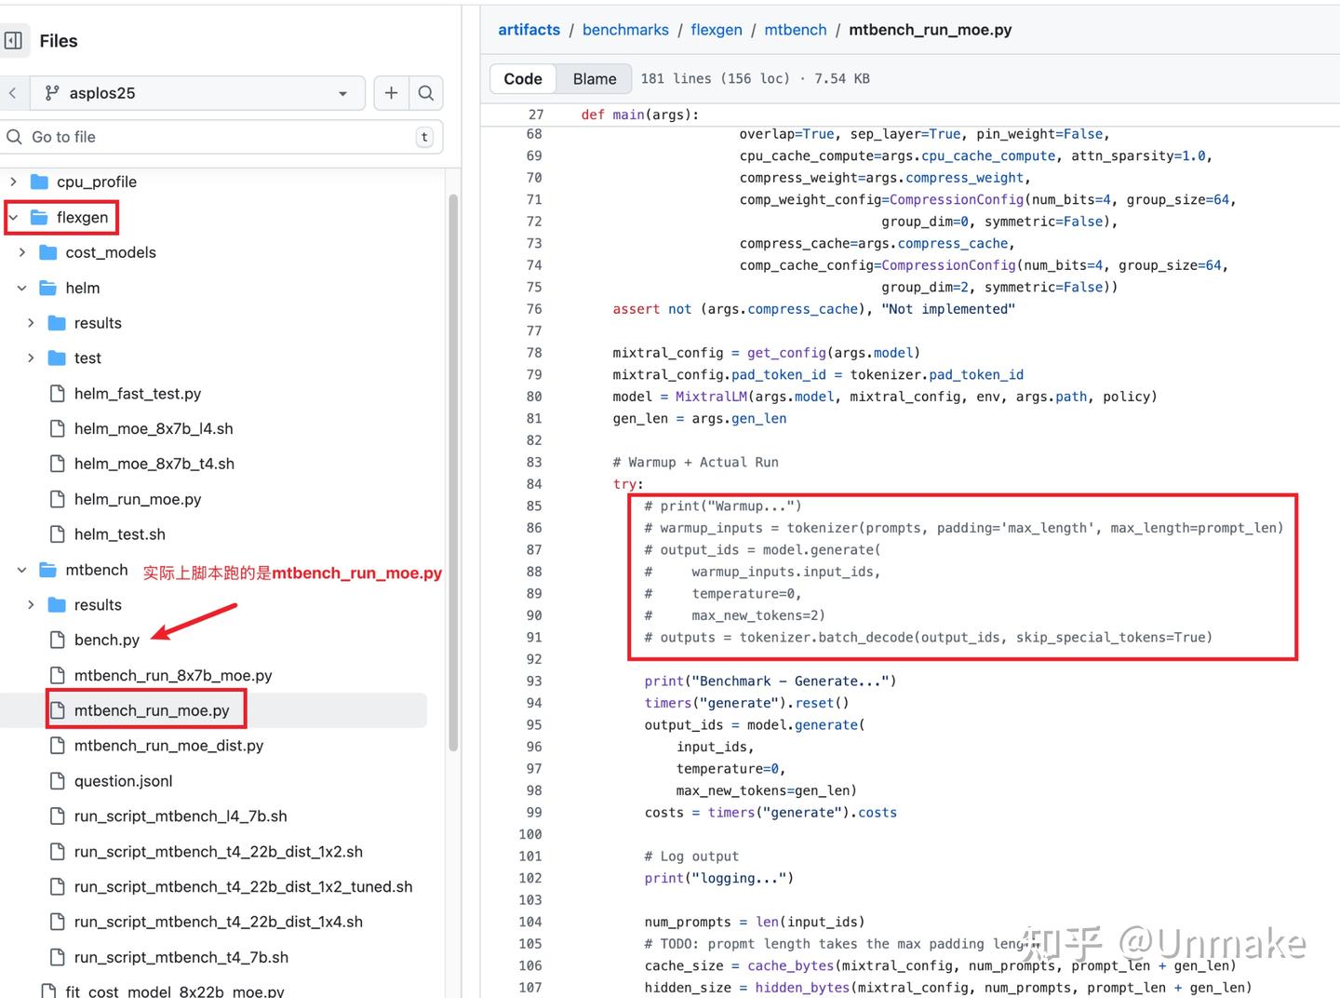Viewport: 1340px width, 998px height.
Task: Collapse the file tree side panel icon
Action: click(13, 40)
